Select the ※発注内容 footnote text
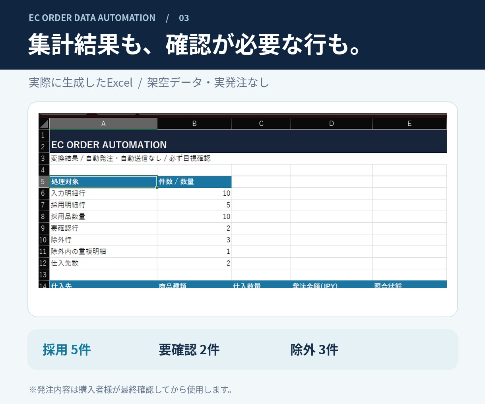 pos(130,390)
